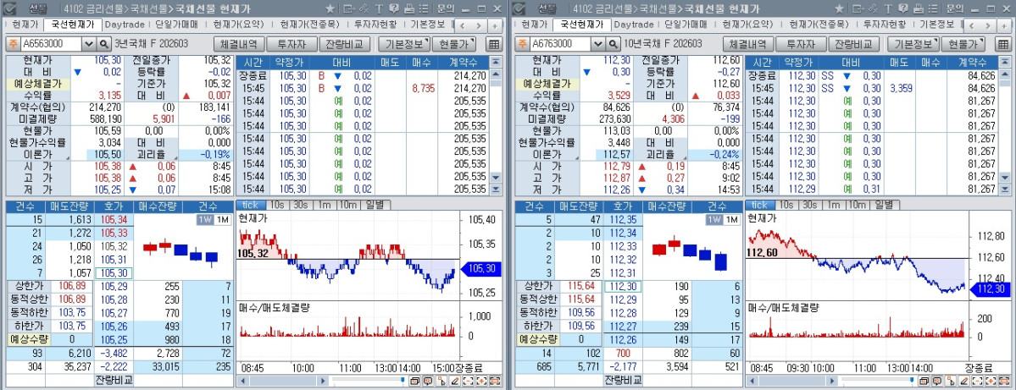Screen dimensions: 1016x390
Task: Toggle 1W candle period in right order book
Action: [x=713, y=219]
